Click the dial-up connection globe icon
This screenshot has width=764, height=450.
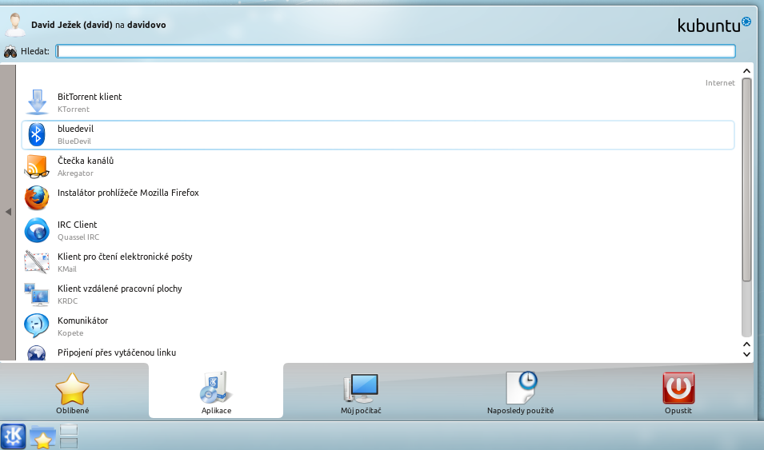pyautogui.click(x=37, y=353)
